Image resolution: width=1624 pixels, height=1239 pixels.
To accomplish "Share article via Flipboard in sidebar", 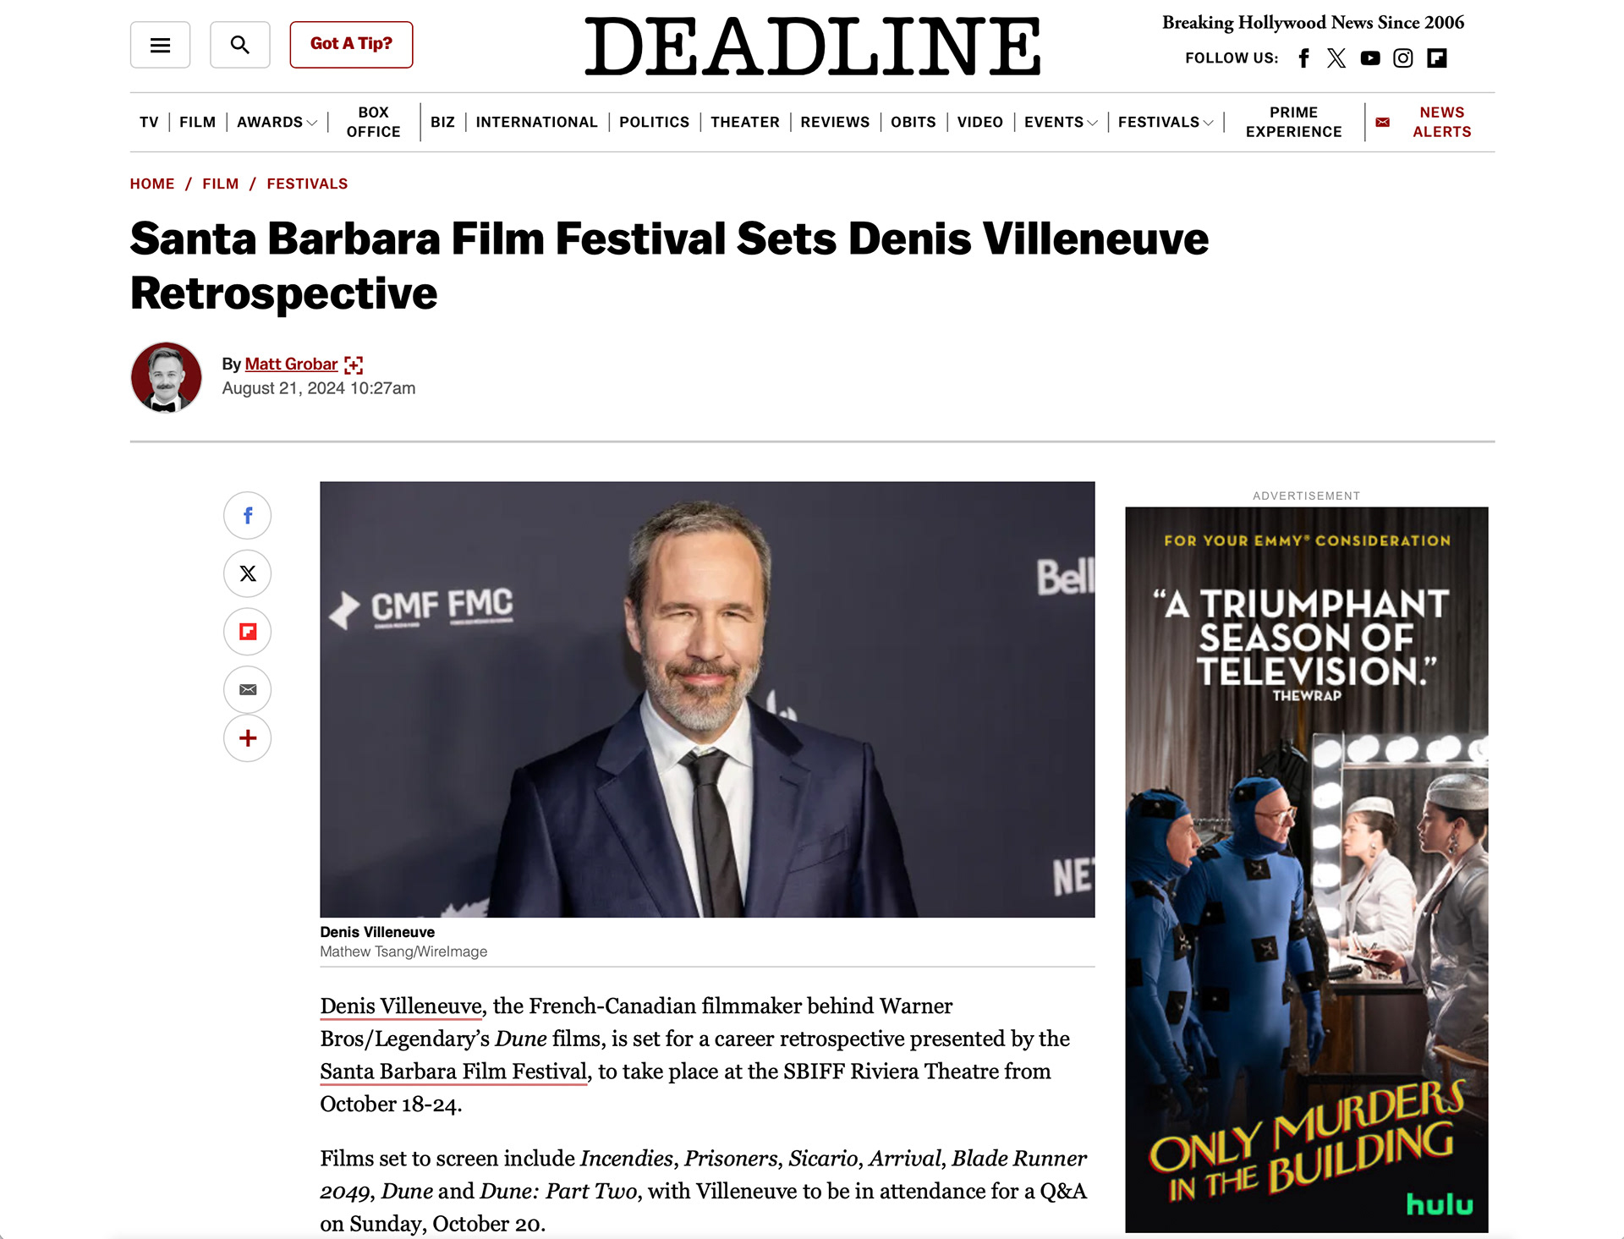I will tap(248, 632).
